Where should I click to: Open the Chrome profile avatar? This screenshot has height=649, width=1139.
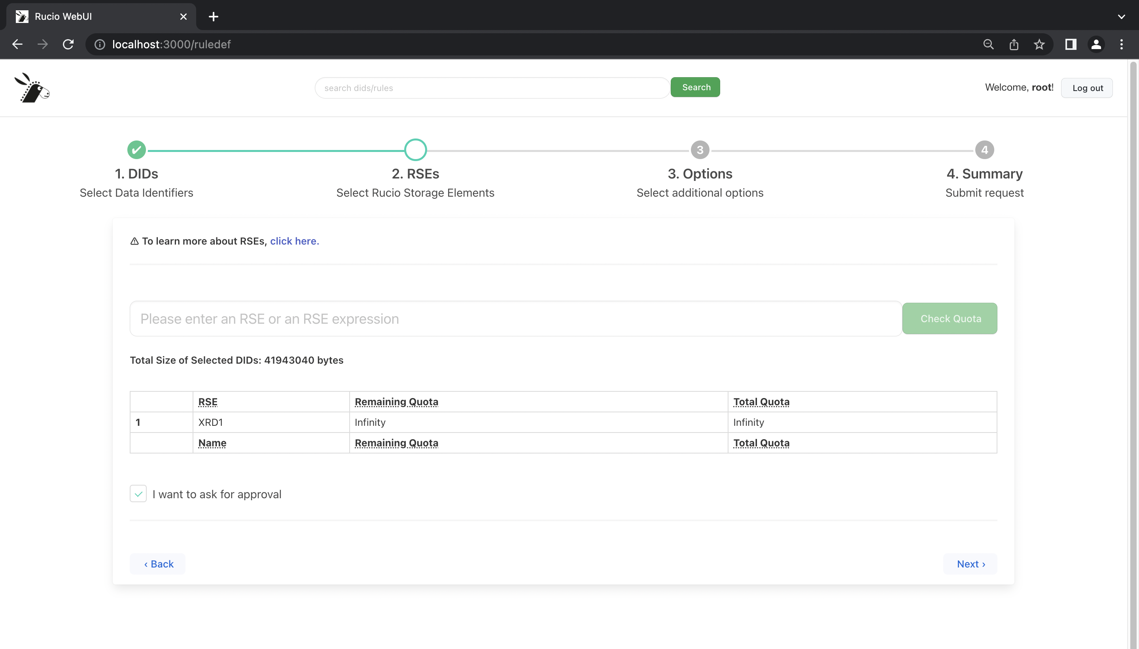(x=1096, y=44)
